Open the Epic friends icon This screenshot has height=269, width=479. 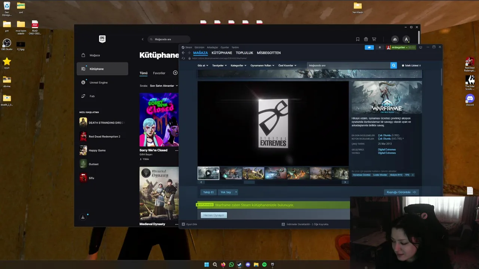click(x=395, y=39)
